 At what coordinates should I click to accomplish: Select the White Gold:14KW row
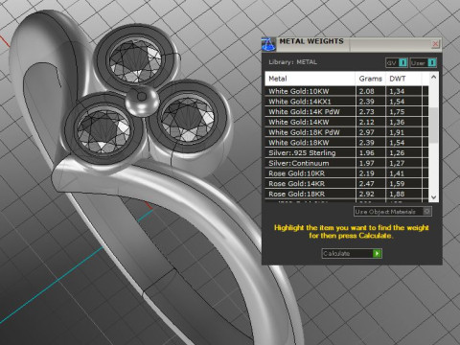pyautogui.click(x=347, y=122)
